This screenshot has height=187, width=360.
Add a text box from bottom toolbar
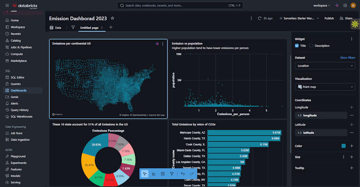tap(163, 174)
